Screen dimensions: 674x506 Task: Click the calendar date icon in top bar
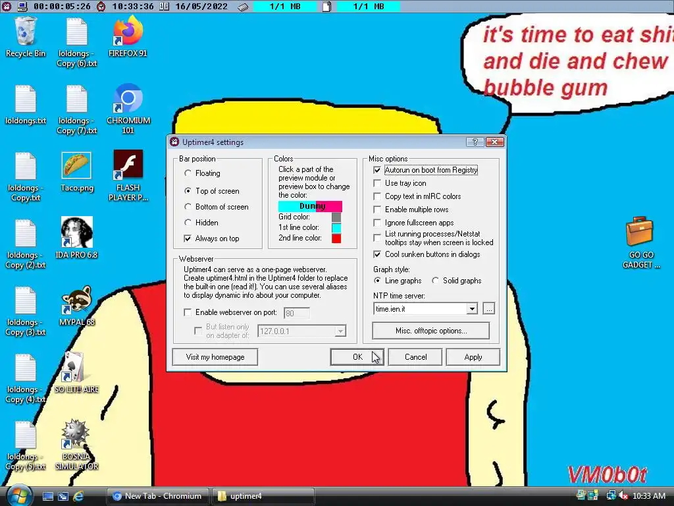coord(164,6)
